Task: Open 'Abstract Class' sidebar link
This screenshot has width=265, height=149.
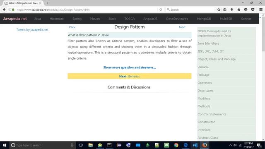Action: pyautogui.click(x=208, y=138)
